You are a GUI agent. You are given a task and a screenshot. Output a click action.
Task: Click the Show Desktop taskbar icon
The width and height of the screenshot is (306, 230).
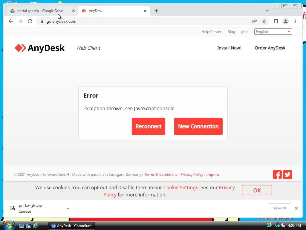coord(22,226)
